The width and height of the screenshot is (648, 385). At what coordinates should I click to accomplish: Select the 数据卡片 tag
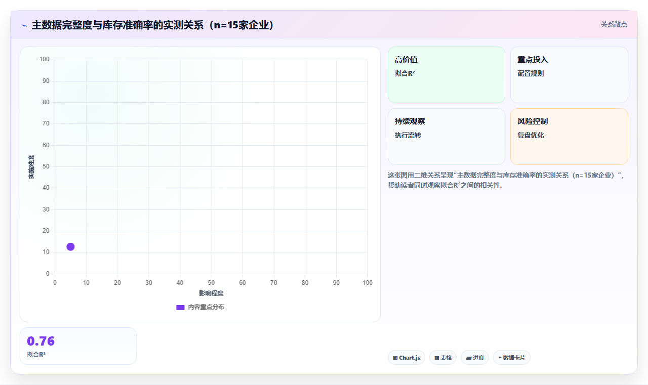click(x=512, y=358)
